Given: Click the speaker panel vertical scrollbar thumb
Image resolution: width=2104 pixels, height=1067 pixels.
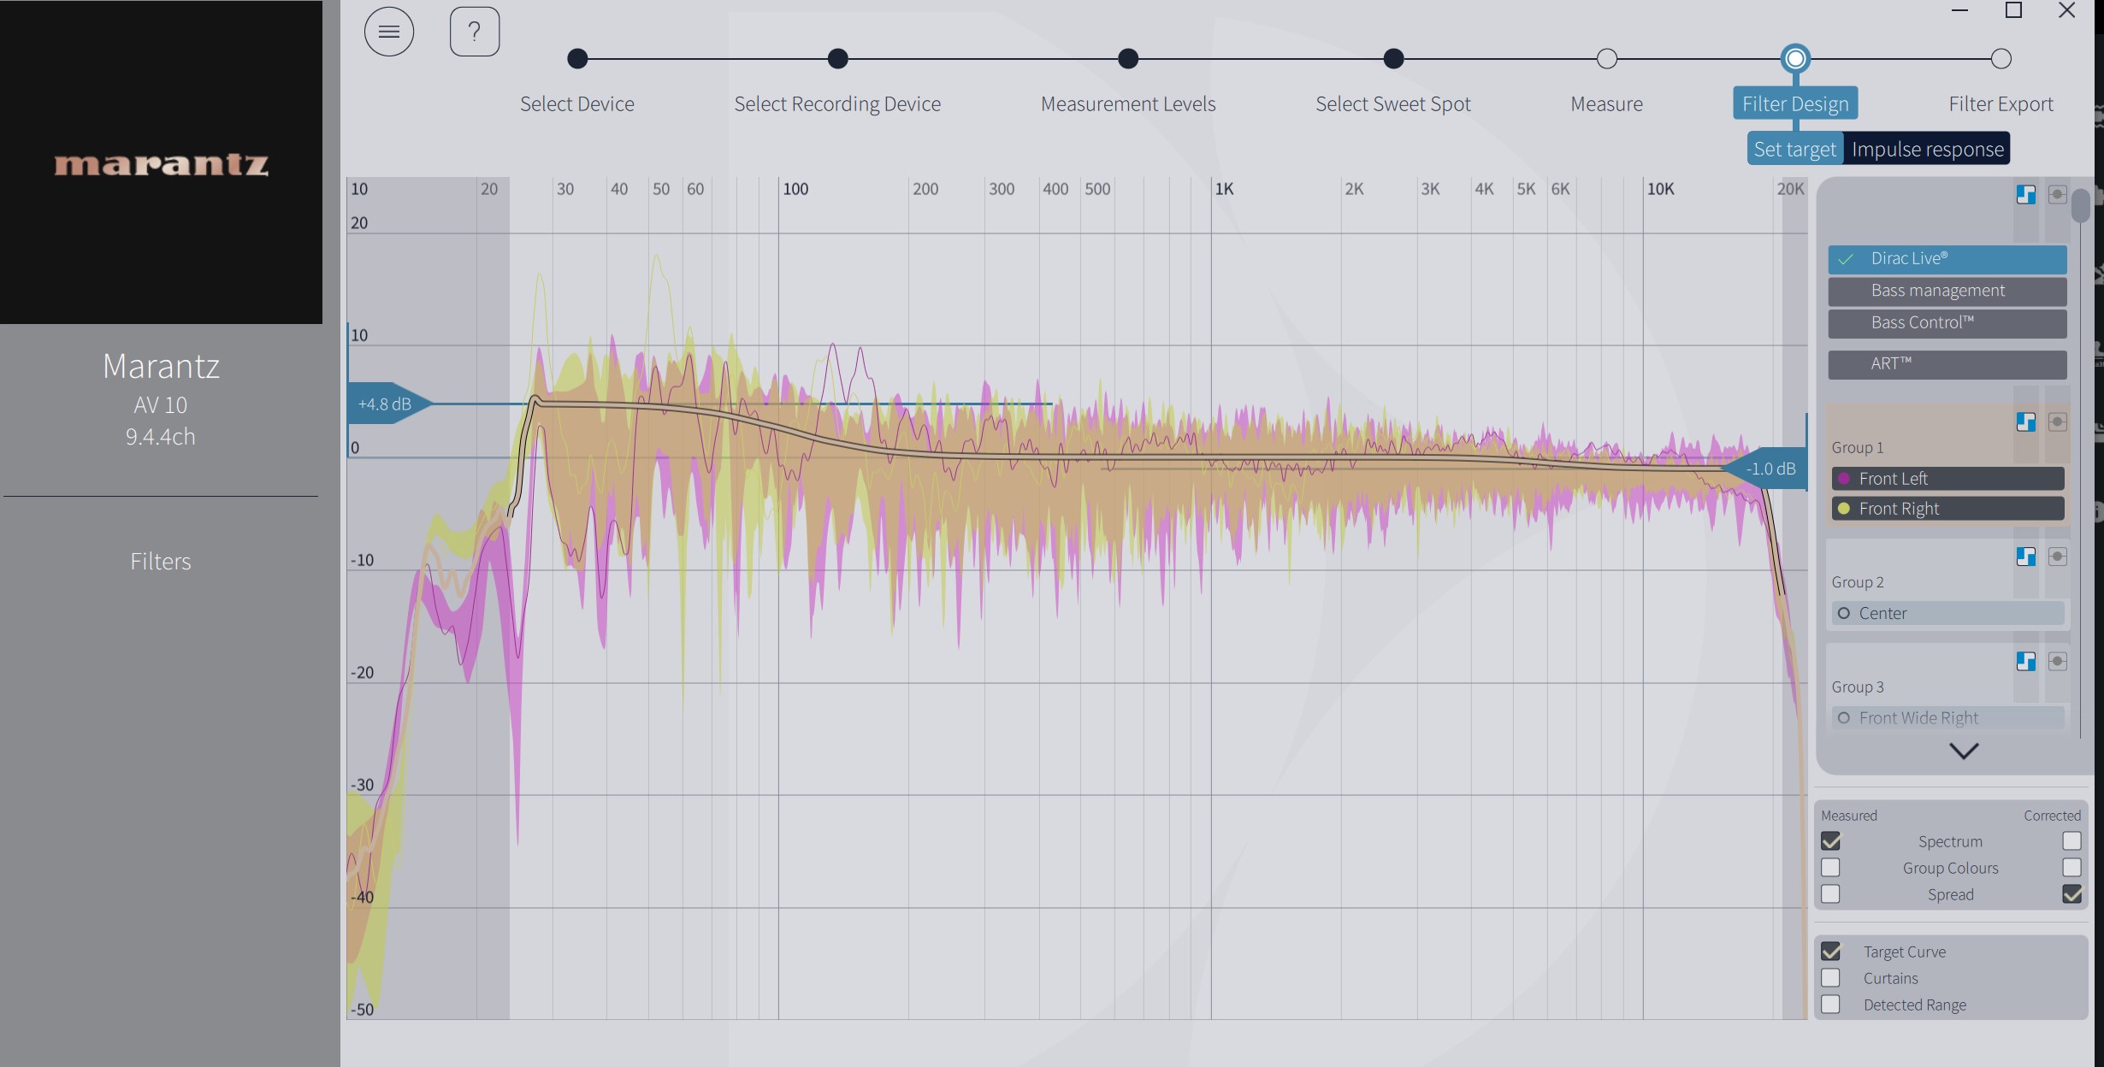Looking at the screenshot, I should 2081,205.
